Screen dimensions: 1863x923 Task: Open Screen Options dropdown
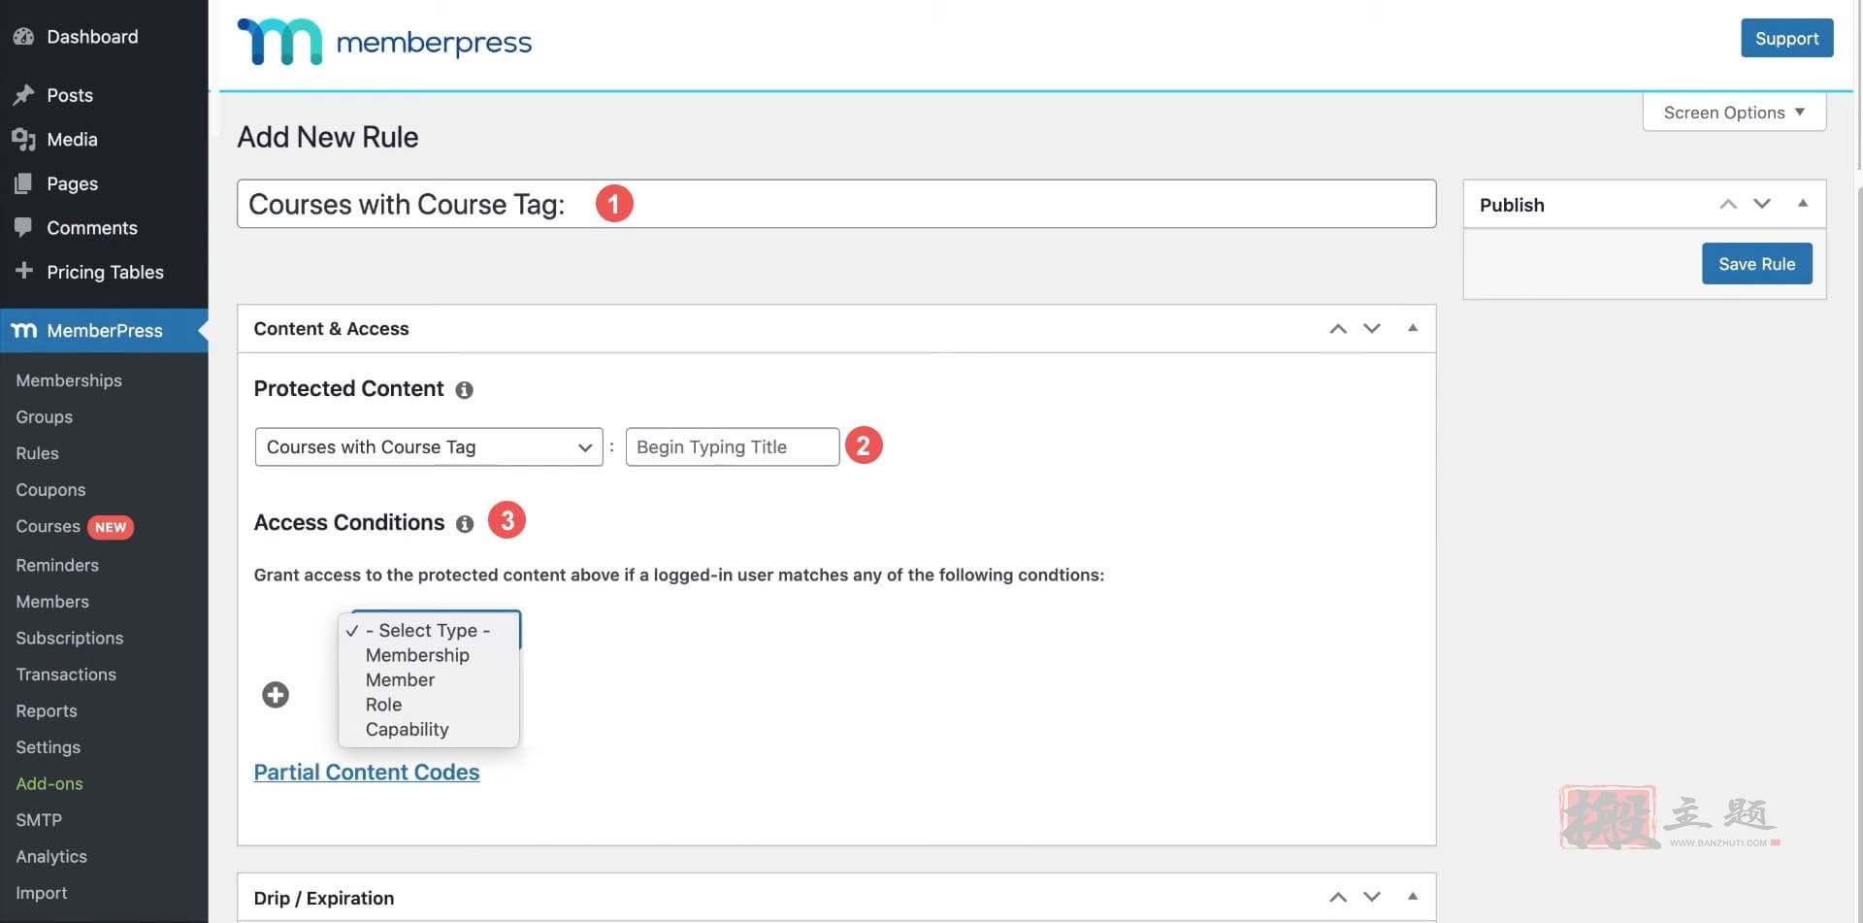pyautogui.click(x=1734, y=112)
